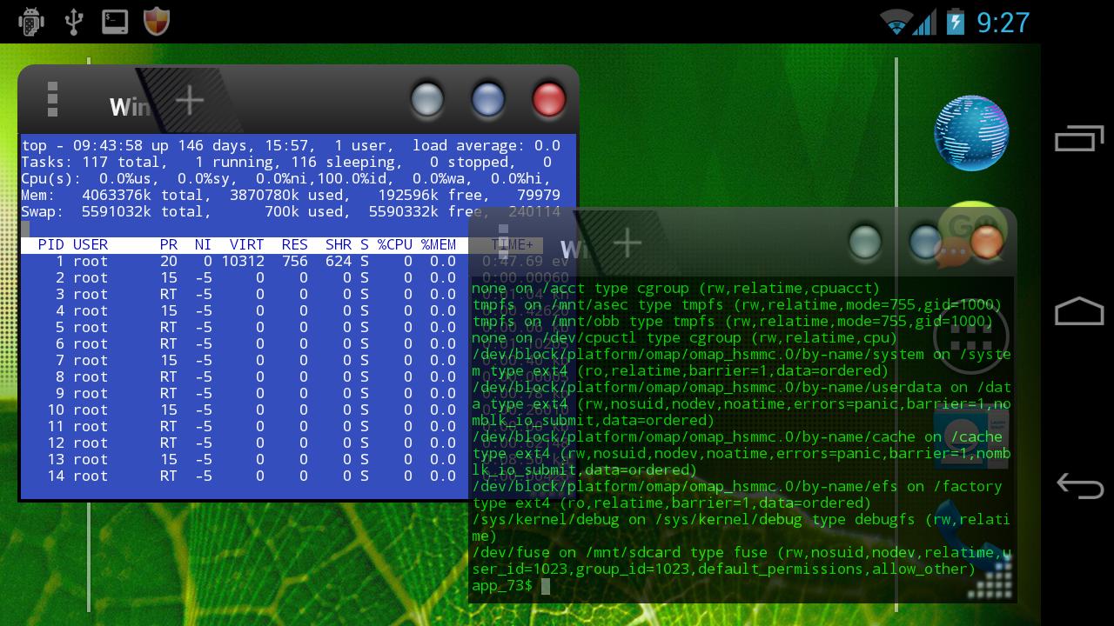Click gray round button on green terminal window
The height and width of the screenshot is (626, 1114).
coord(864,242)
